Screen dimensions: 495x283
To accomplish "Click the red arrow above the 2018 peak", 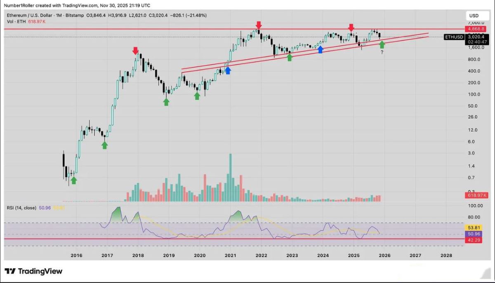I will [x=135, y=51].
